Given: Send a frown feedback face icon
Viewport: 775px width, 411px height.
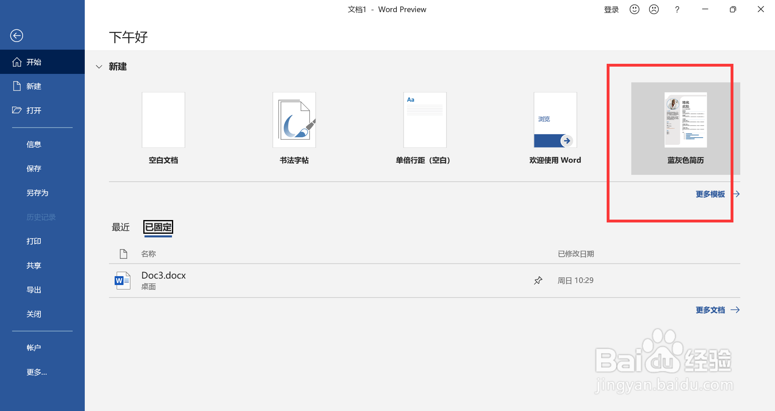Looking at the screenshot, I should click(654, 9).
